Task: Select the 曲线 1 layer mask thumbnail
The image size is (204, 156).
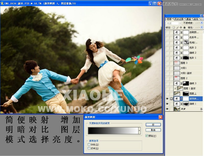Action: click(186, 104)
